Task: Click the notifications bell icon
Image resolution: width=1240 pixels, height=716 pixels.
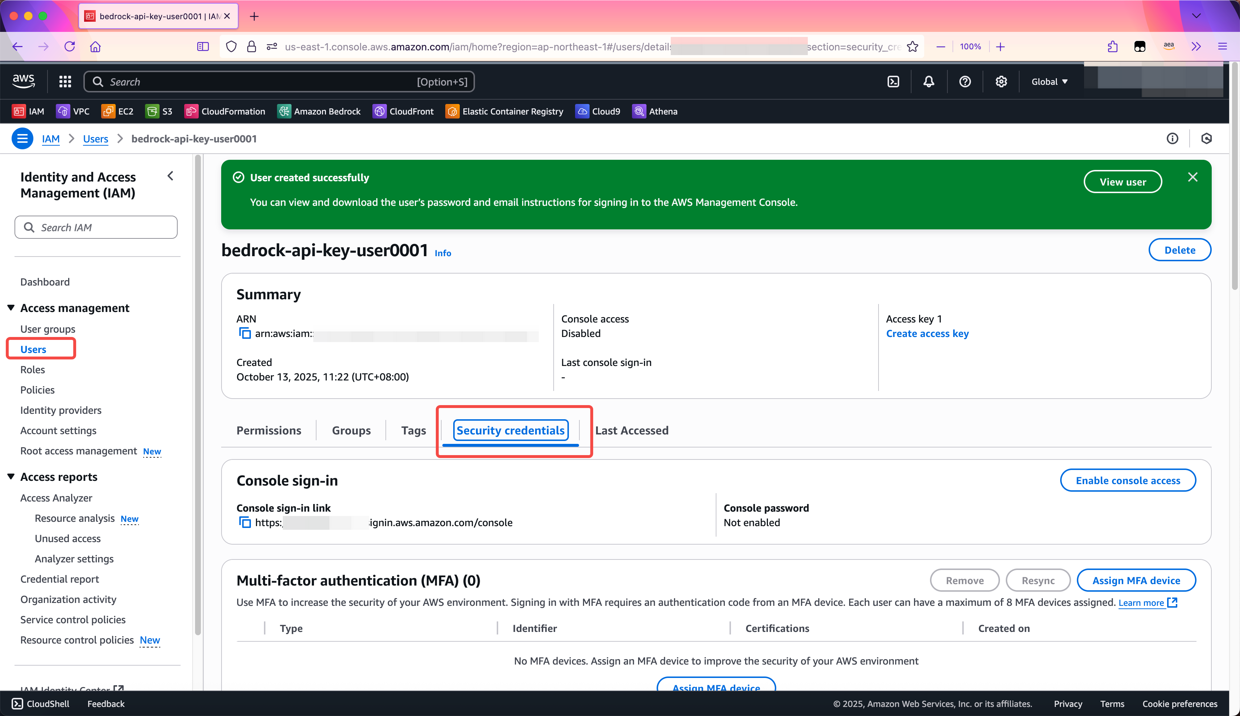Action: [929, 82]
